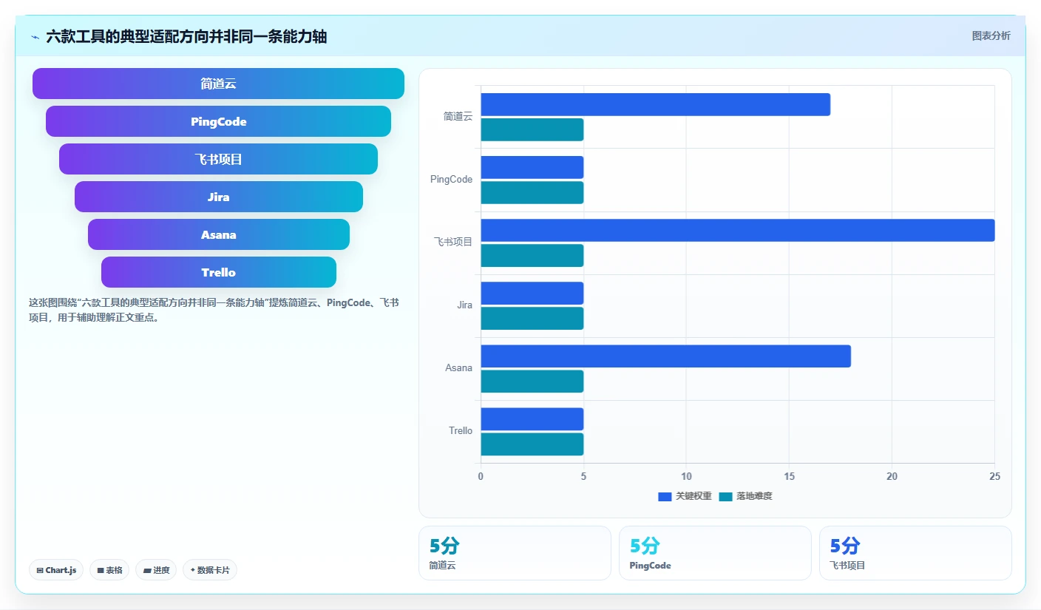
Task: Click the heading 六款工具的典型适配方向并非同一条能力轴
Action: pyautogui.click(x=186, y=37)
